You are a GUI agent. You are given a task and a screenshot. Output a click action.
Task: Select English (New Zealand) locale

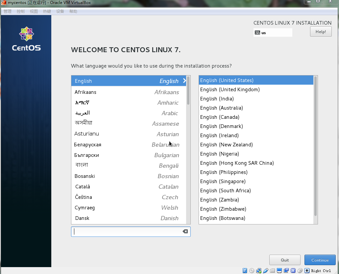coord(256,145)
